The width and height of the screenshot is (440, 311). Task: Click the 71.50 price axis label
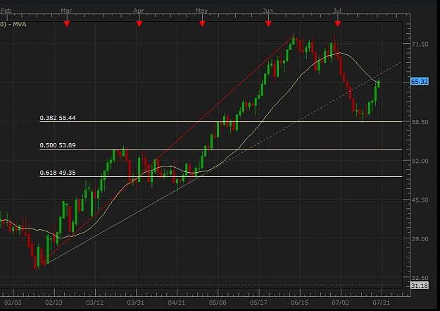pos(420,44)
